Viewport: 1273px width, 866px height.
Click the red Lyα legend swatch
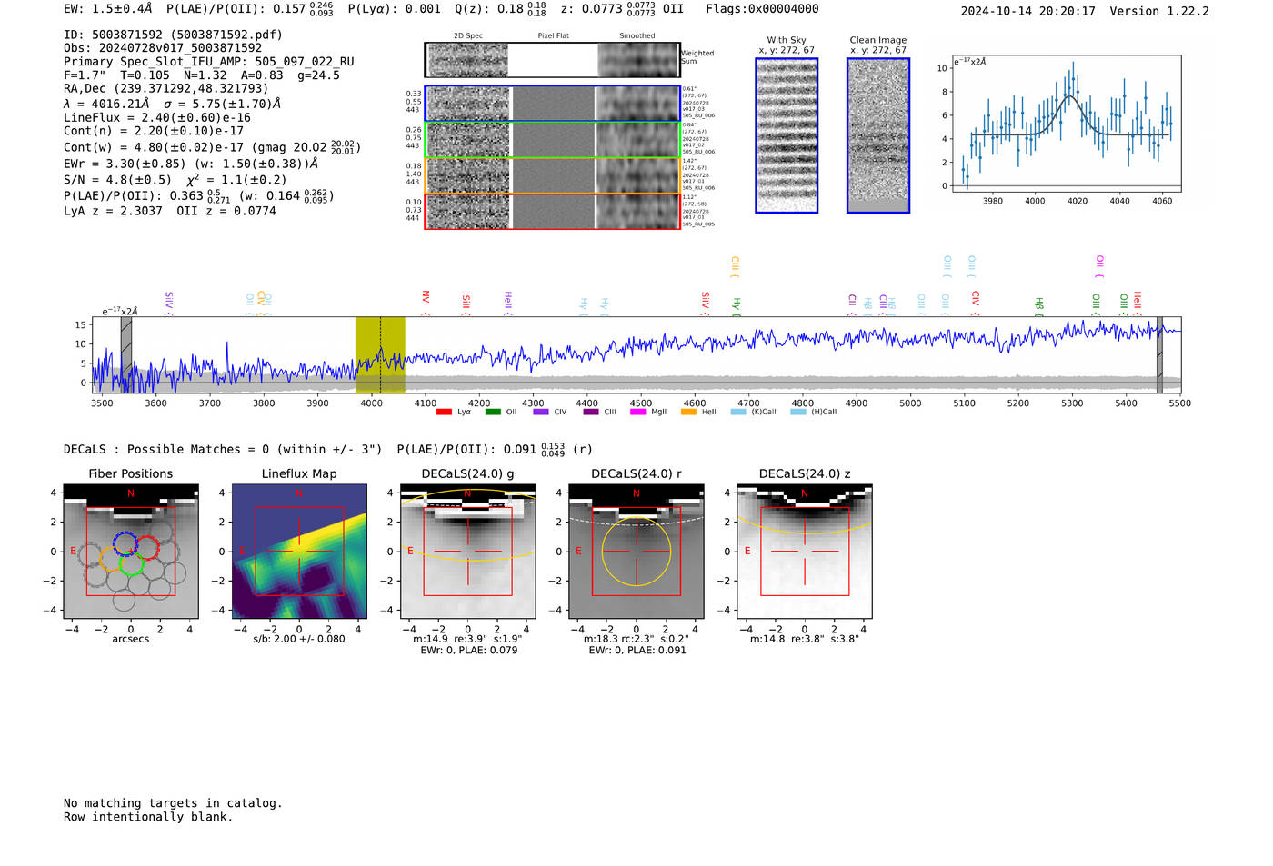[444, 412]
